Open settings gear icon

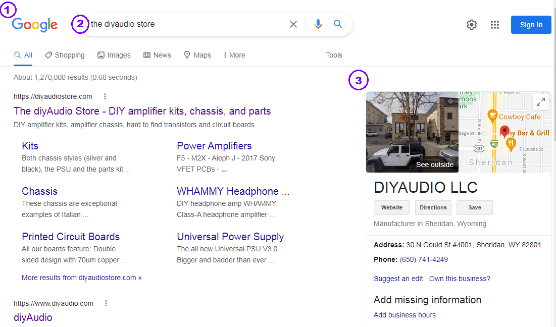[471, 25]
